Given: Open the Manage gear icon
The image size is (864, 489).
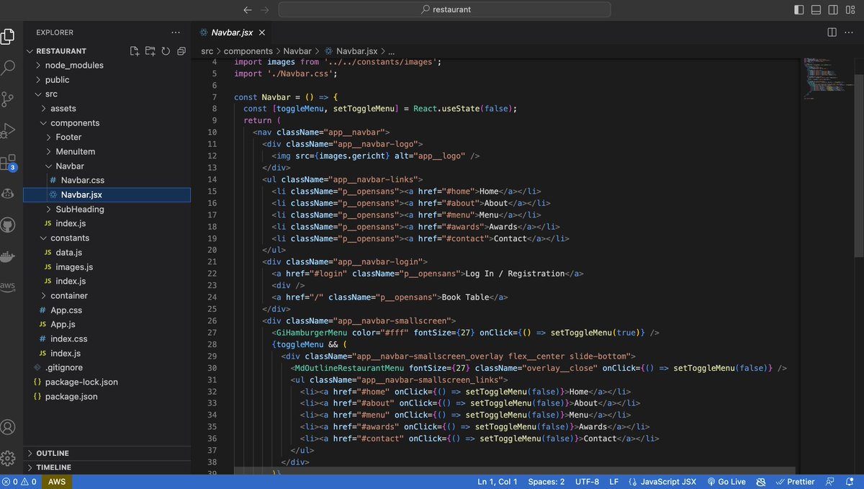Looking at the screenshot, I should click(x=8, y=459).
